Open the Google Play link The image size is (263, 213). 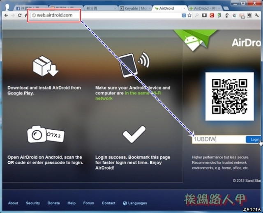20,93
